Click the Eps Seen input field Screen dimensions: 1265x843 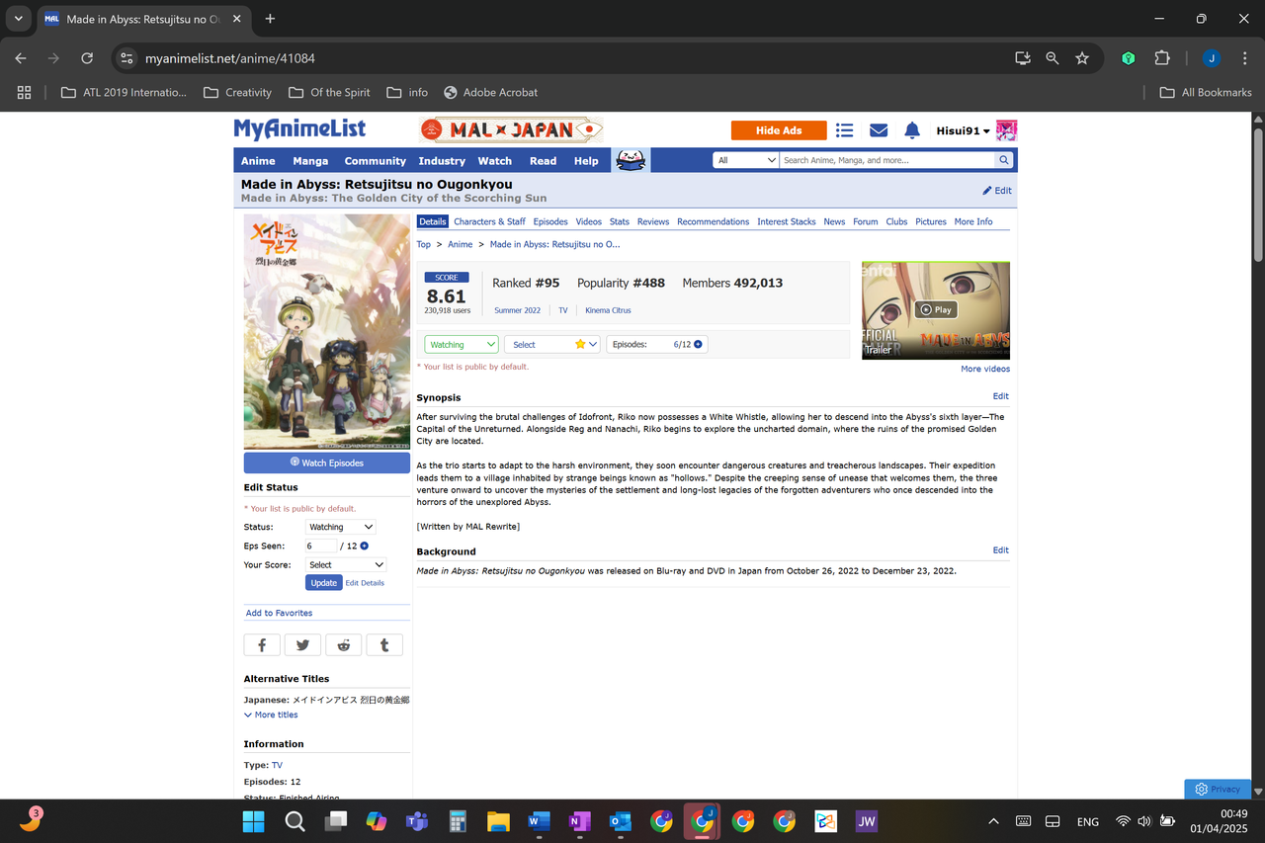tap(320, 546)
